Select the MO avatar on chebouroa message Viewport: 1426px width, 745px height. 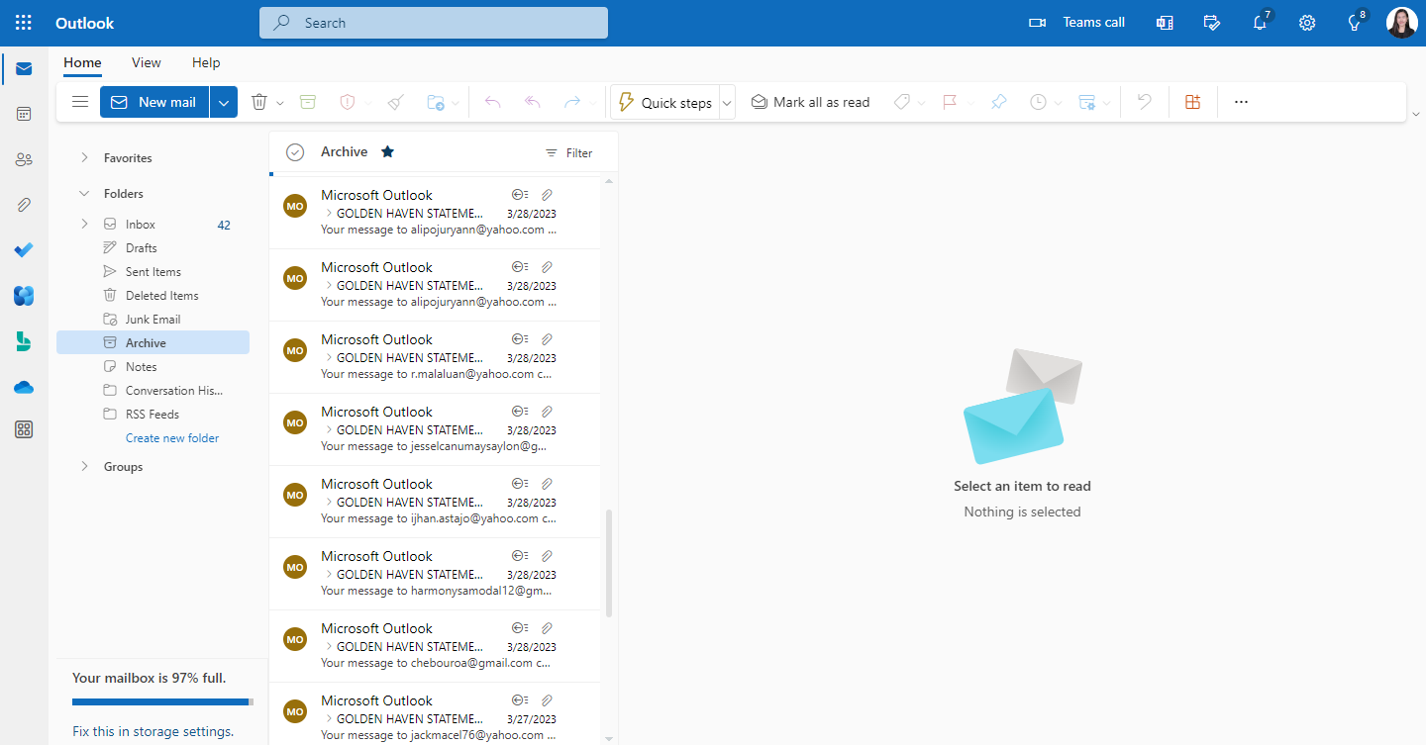(x=295, y=639)
